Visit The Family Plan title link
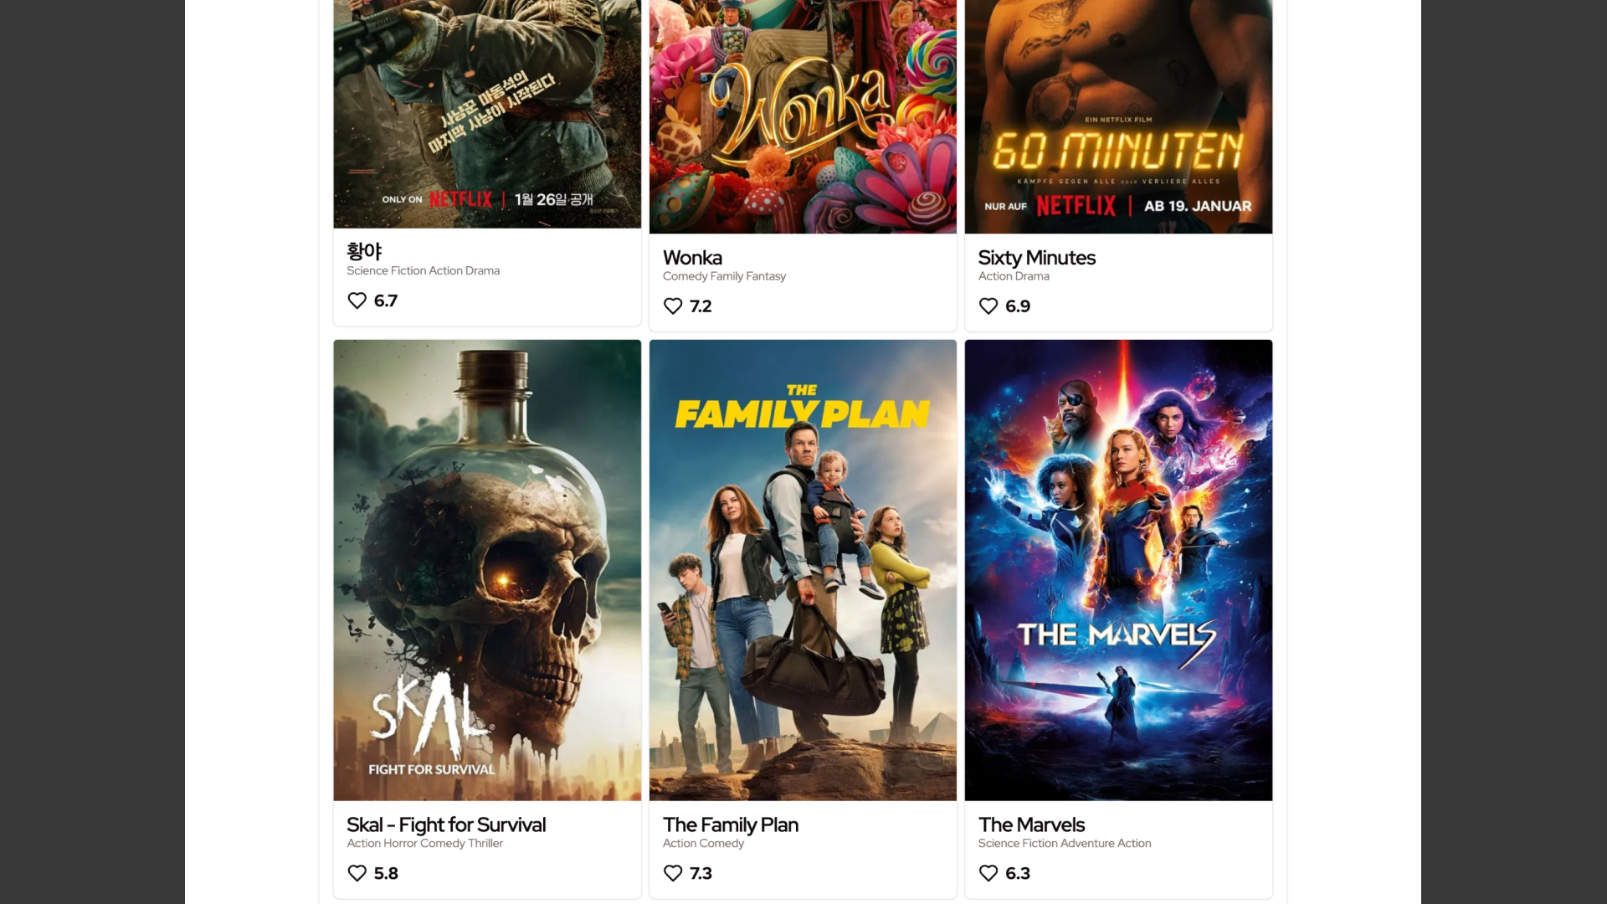The width and height of the screenshot is (1607, 904). click(x=730, y=824)
